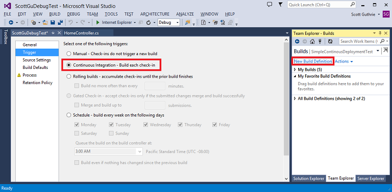Click the feedback speech bubble icon

(269, 4)
